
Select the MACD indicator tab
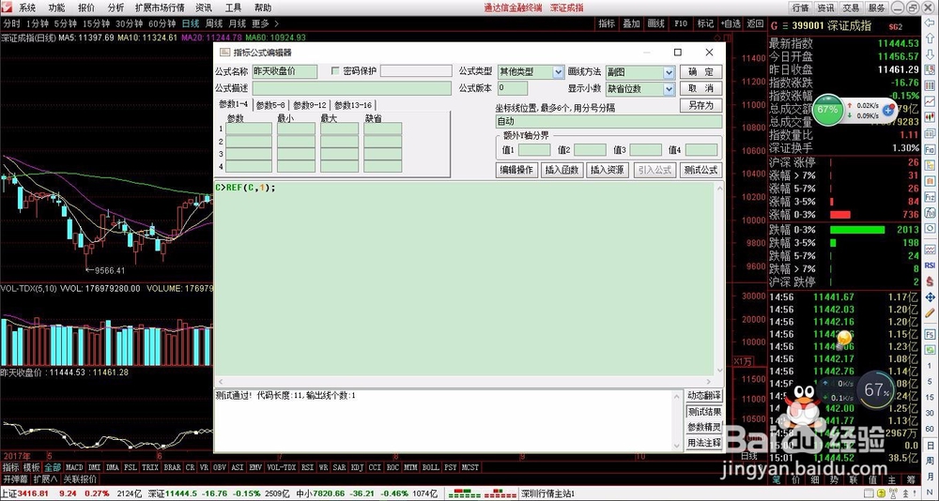click(x=74, y=467)
